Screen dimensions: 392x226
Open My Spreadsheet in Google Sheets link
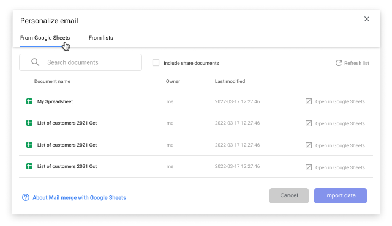pyautogui.click(x=340, y=101)
